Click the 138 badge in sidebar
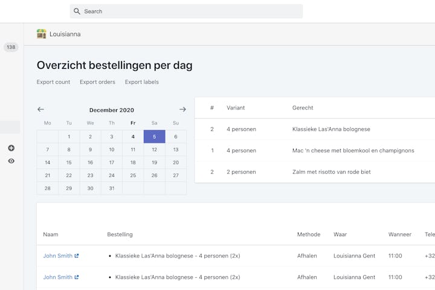Viewport: 435px width, 290px height. (11, 47)
